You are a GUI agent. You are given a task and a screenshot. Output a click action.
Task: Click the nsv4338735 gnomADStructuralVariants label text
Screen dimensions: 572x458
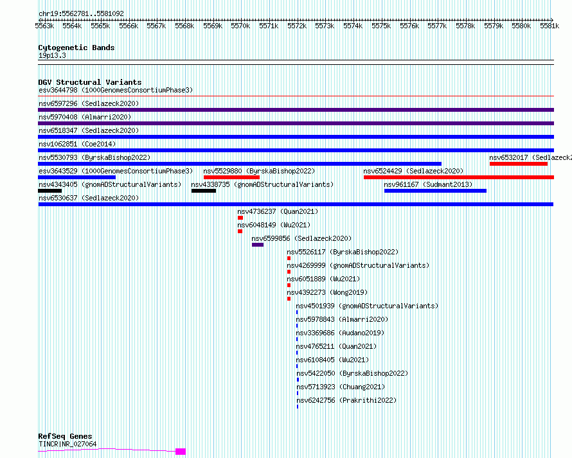pyautogui.click(x=262, y=184)
